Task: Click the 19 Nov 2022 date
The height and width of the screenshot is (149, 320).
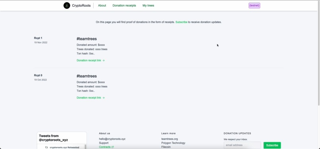Action: pos(40,43)
